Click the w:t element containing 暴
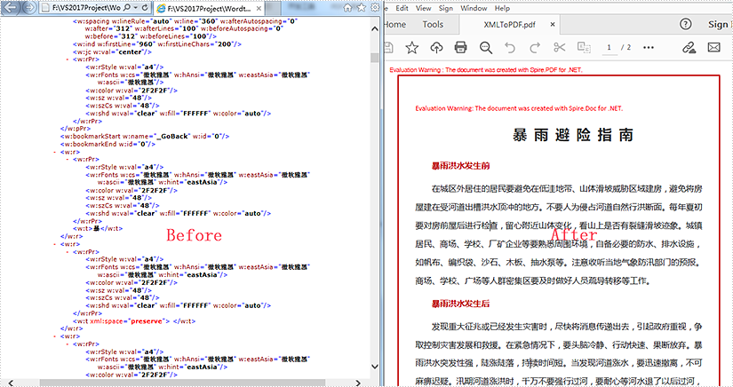This screenshot has height=387, width=733. coord(98,229)
